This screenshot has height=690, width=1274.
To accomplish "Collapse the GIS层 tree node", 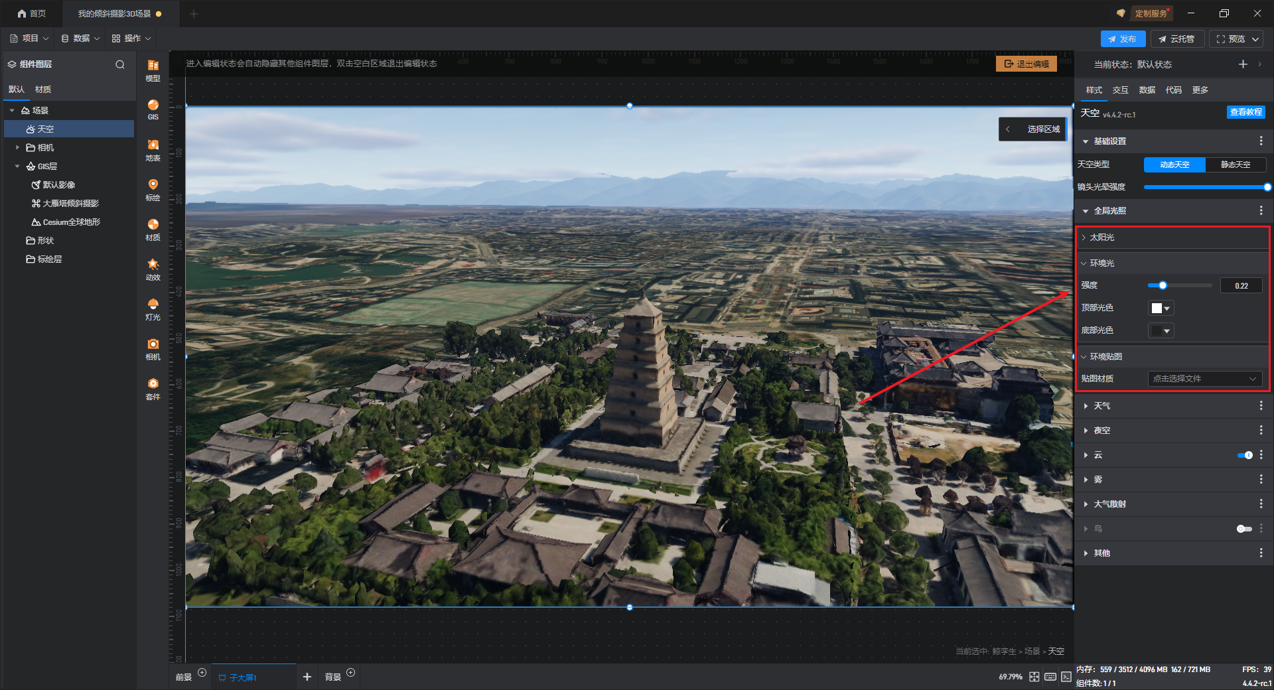I will [17, 166].
